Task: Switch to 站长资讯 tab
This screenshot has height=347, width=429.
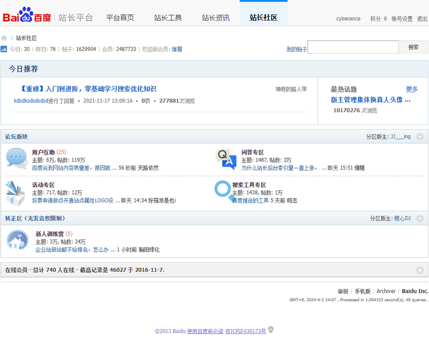Action: pyautogui.click(x=215, y=18)
